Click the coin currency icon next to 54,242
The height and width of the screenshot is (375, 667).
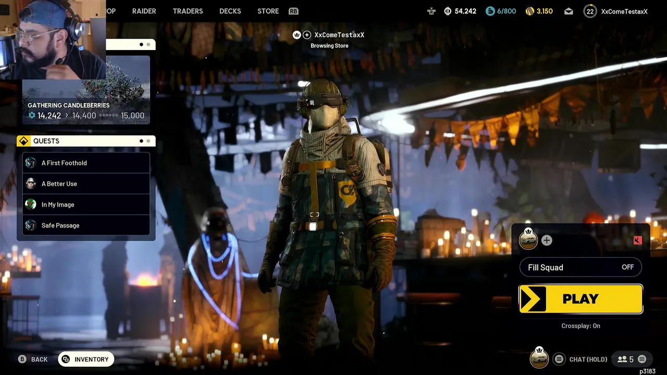click(x=448, y=11)
